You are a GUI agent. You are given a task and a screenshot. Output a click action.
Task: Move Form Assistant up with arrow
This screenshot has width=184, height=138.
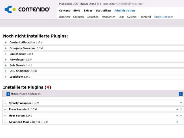point(177,109)
